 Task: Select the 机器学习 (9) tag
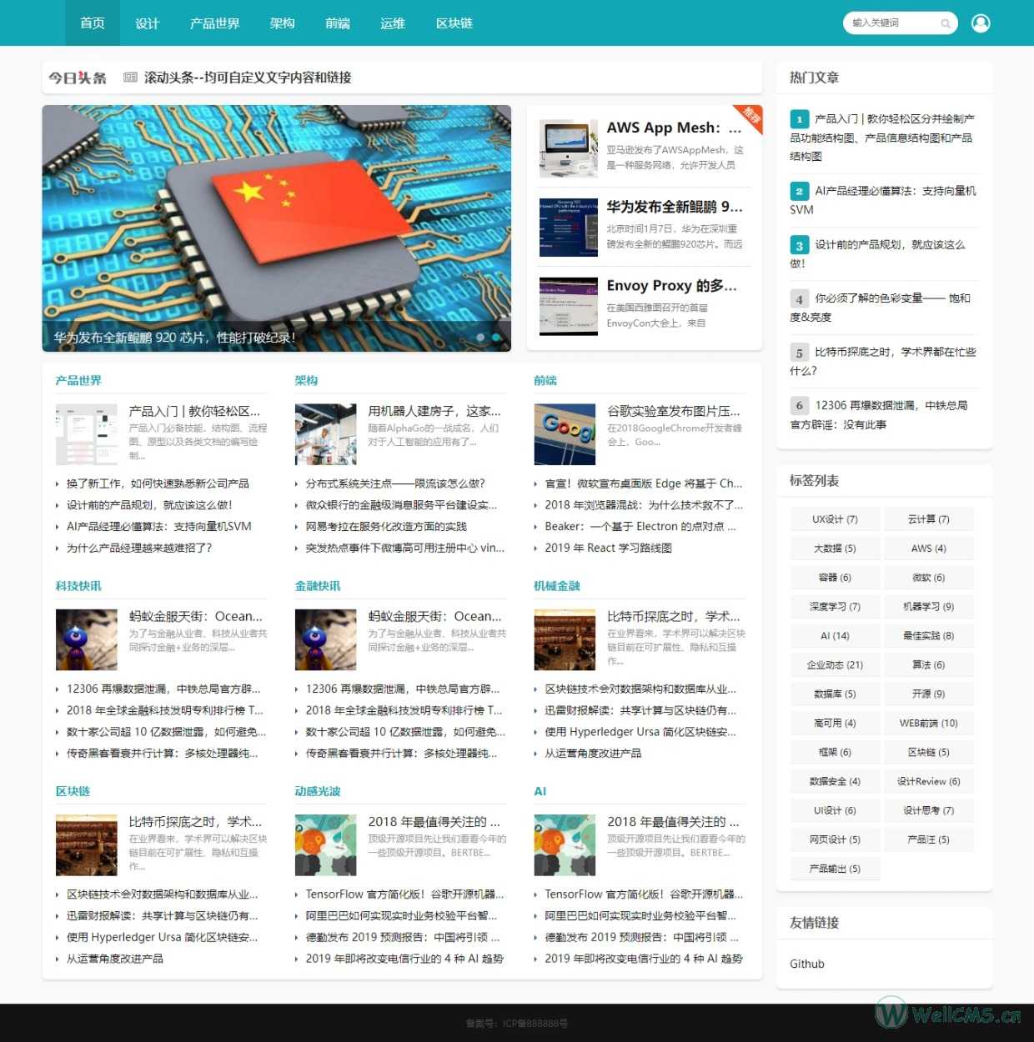(x=928, y=607)
